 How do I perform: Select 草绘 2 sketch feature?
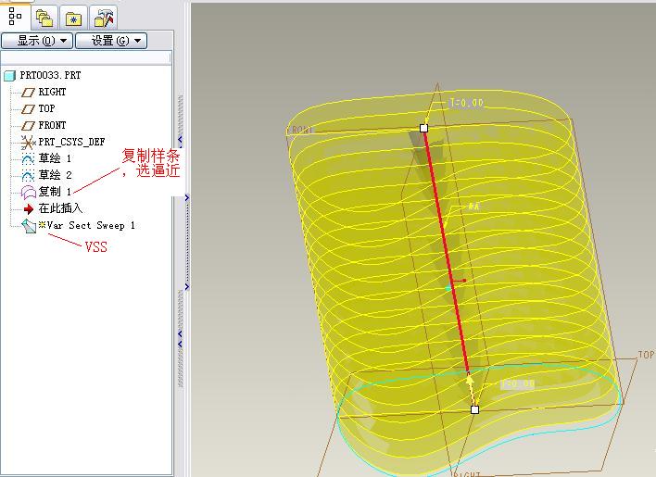click(55, 175)
